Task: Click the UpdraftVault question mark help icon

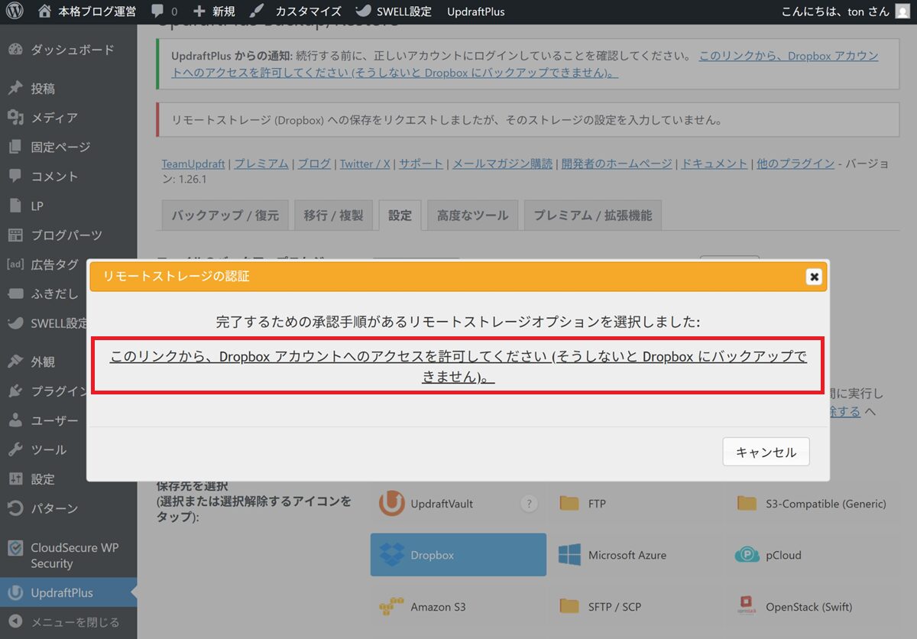Action: (529, 504)
